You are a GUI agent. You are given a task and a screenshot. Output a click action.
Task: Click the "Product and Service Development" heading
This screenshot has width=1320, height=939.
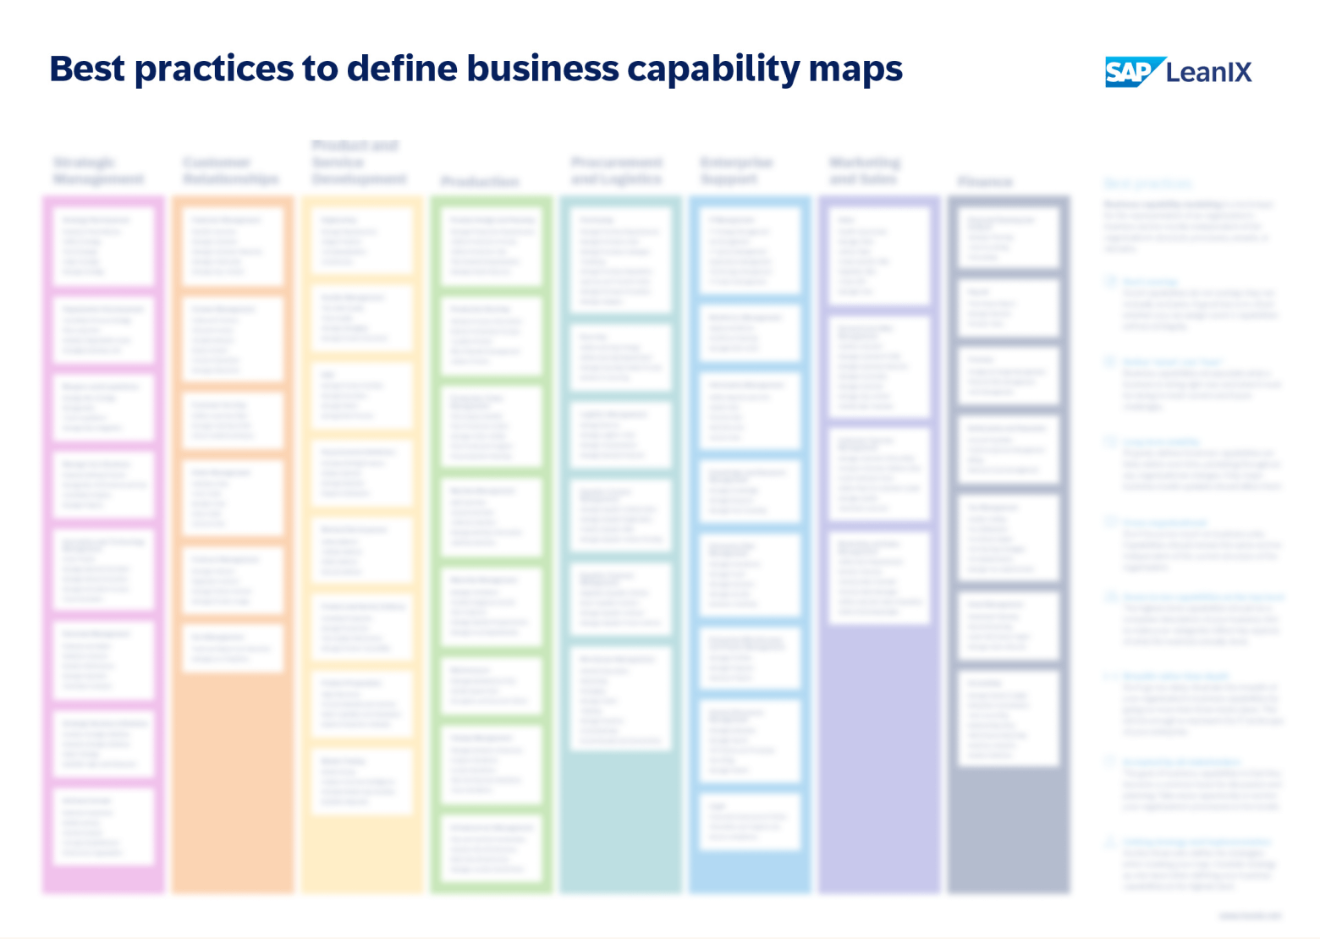(x=359, y=162)
